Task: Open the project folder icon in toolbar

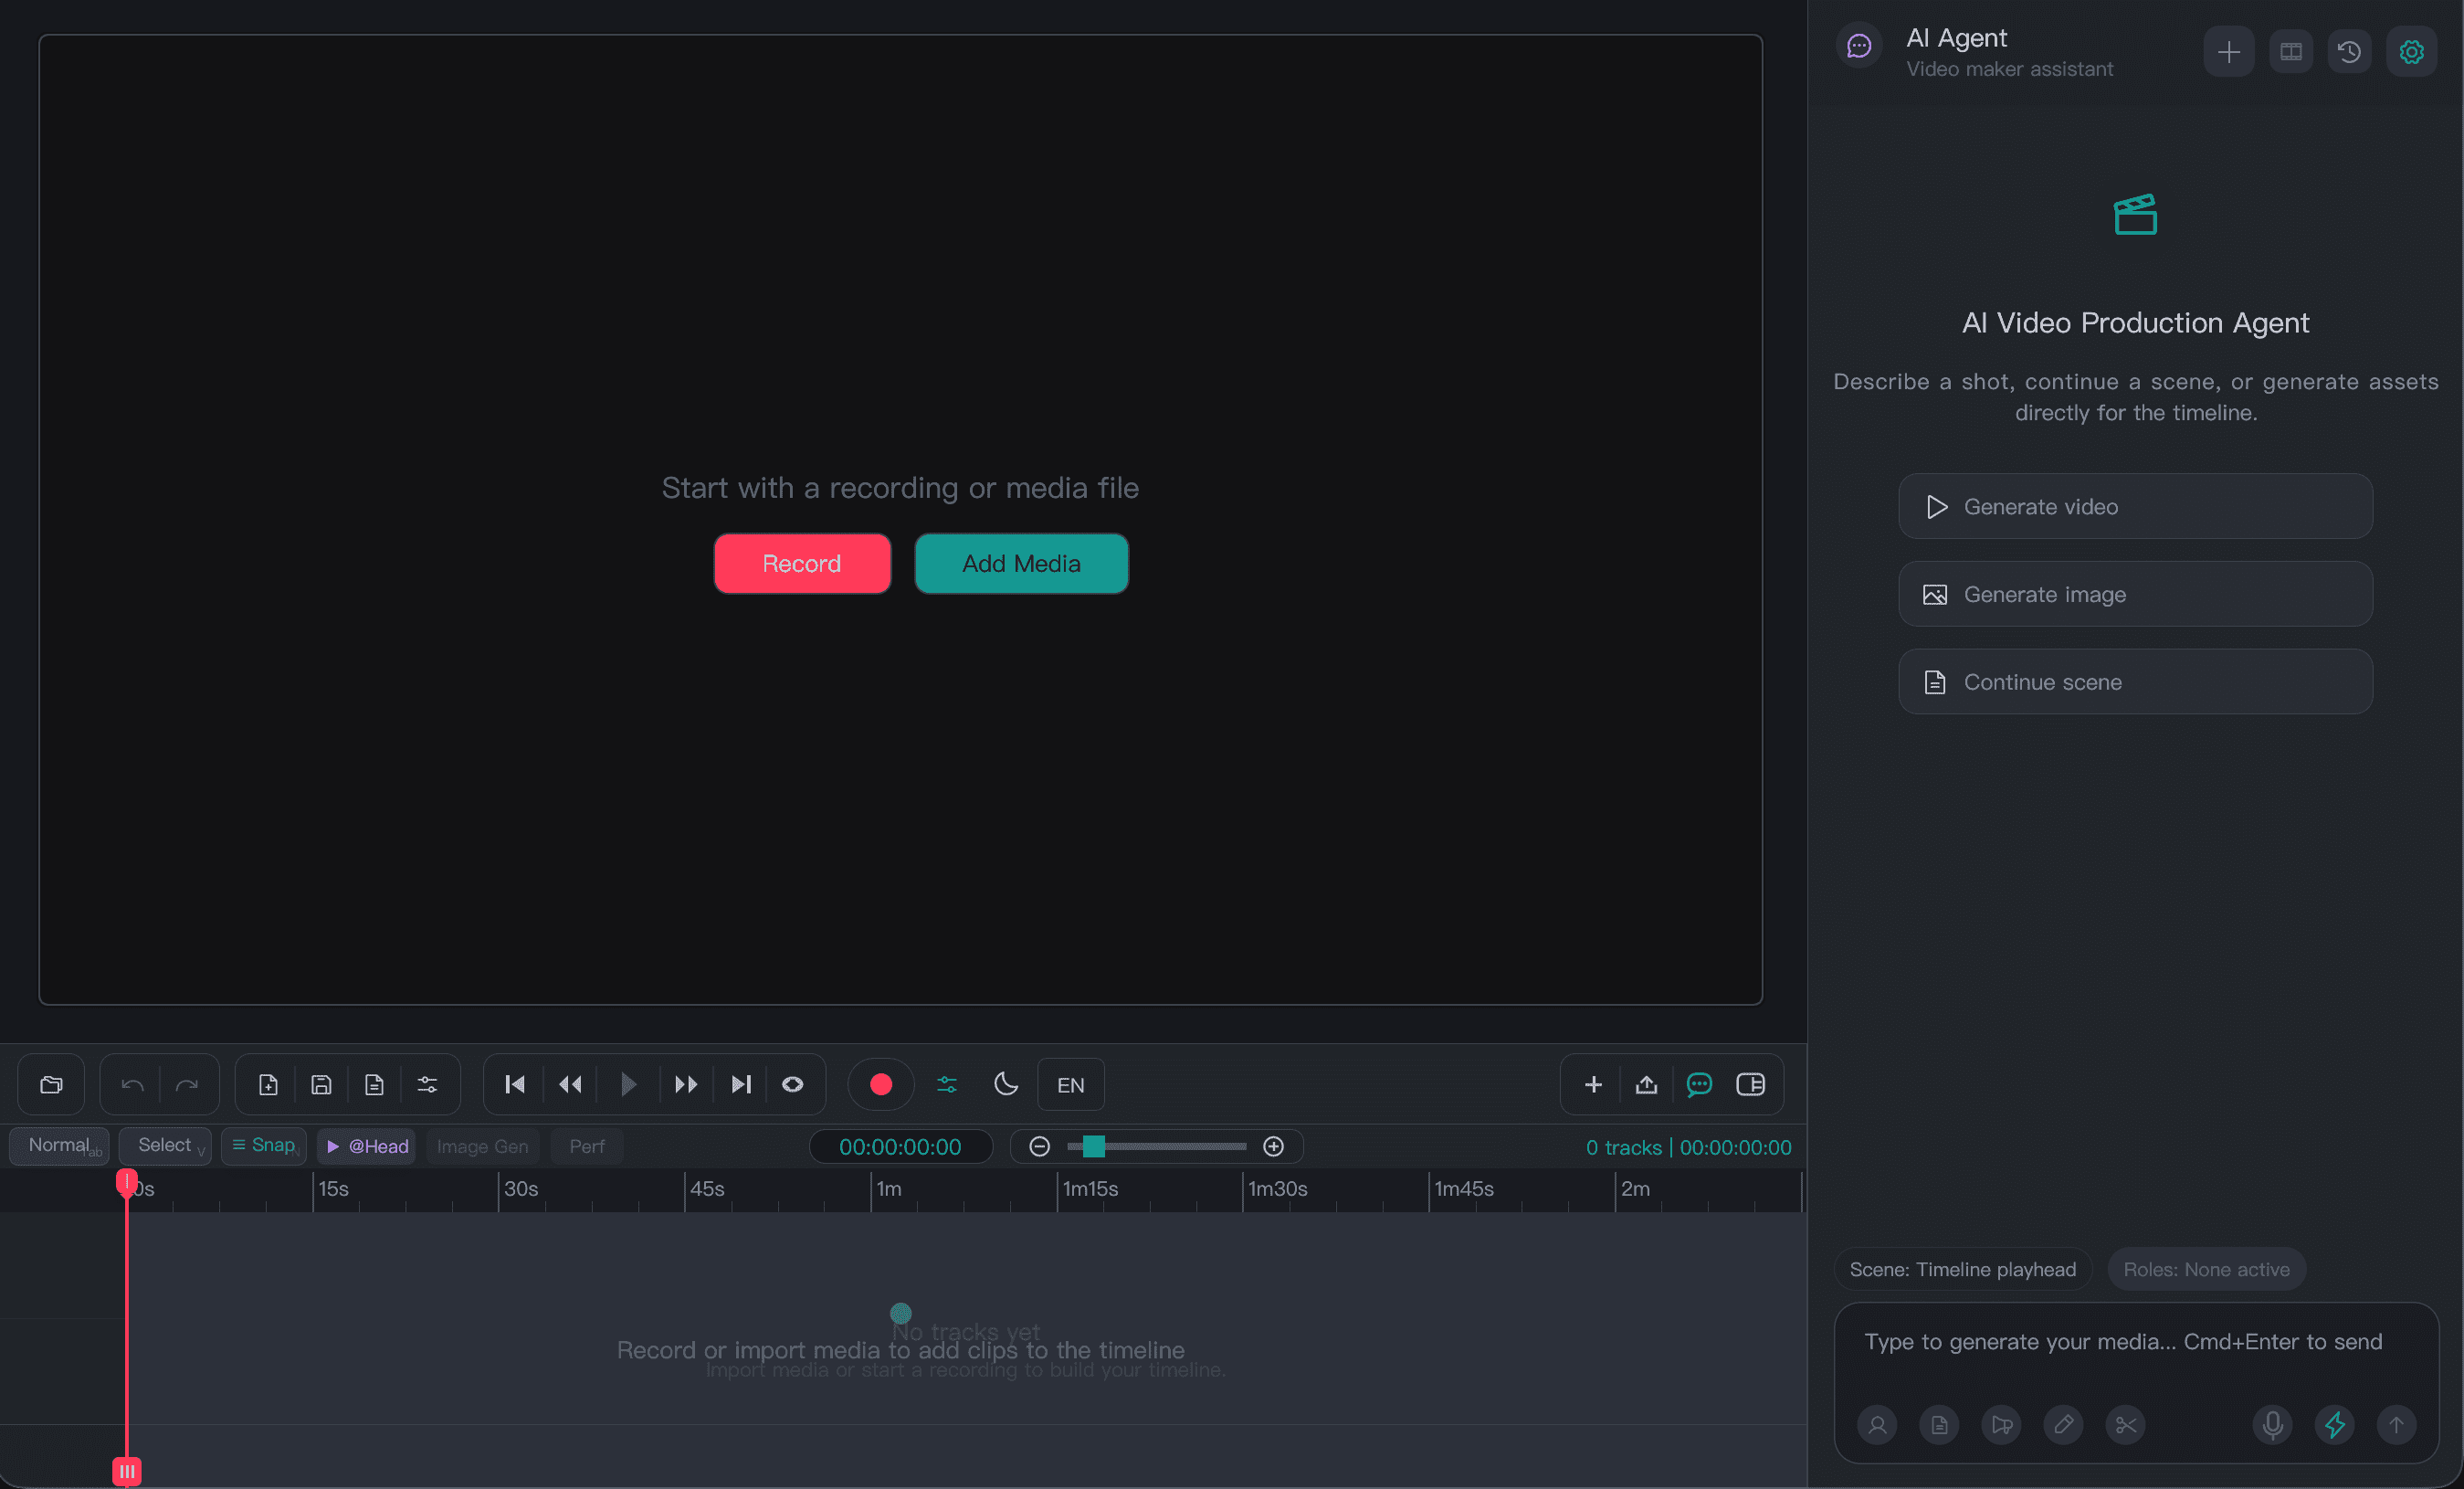Action: click(x=51, y=1084)
